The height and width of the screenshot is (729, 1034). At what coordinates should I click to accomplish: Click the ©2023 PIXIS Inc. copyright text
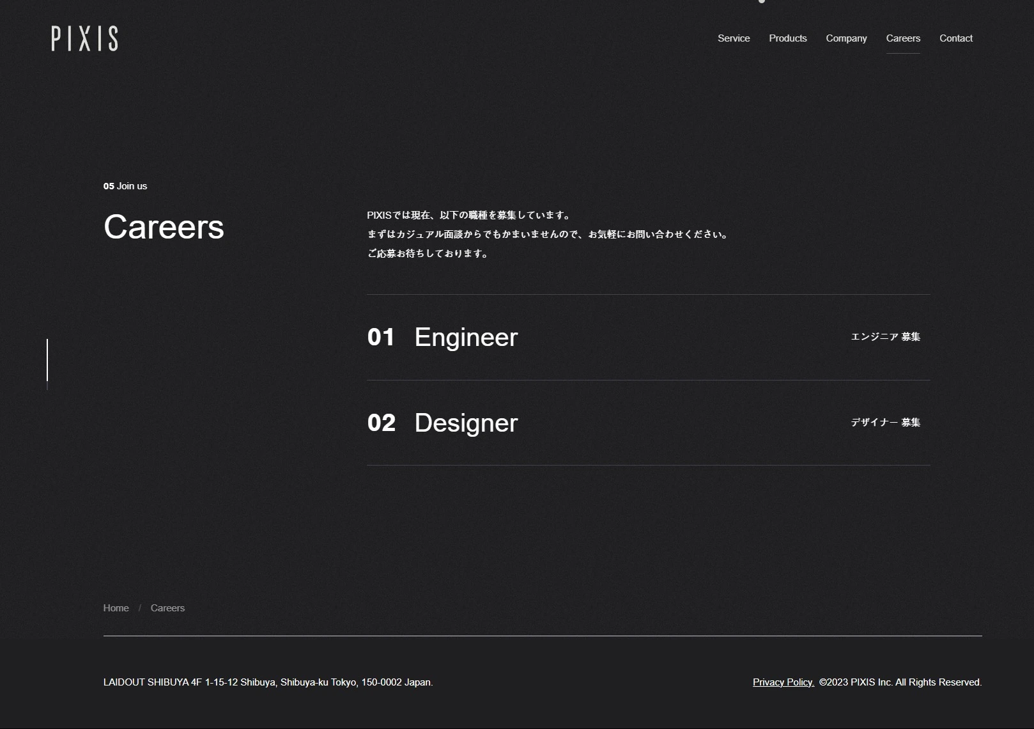click(900, 682)
